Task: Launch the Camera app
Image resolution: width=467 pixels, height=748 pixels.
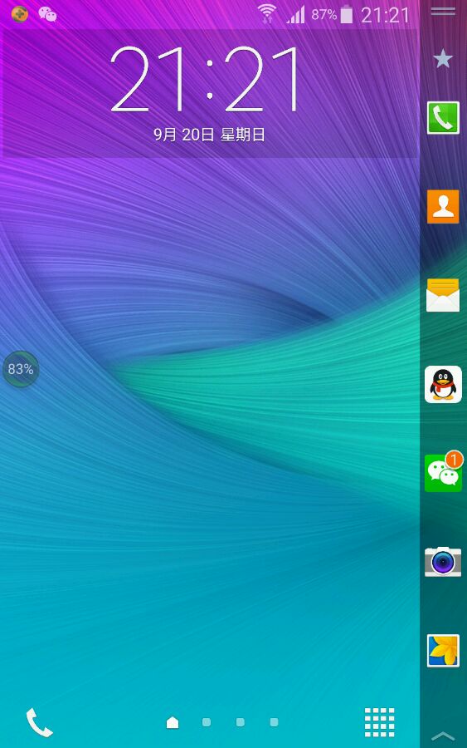Action: [x=443, y=562]
